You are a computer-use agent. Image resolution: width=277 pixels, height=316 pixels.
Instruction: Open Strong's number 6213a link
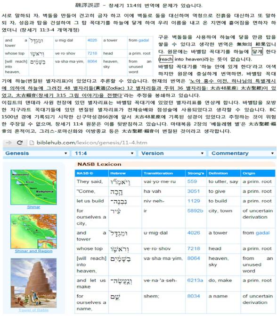(x=195, y=281)
